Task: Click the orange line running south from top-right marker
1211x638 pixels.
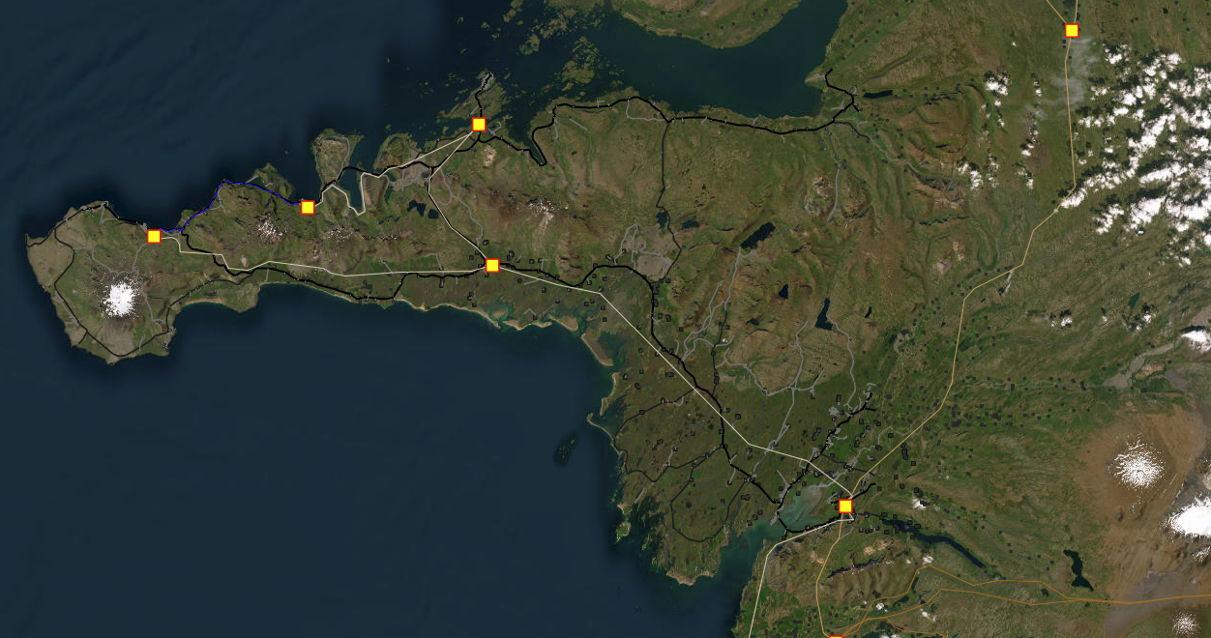Action: (1073, 116)
